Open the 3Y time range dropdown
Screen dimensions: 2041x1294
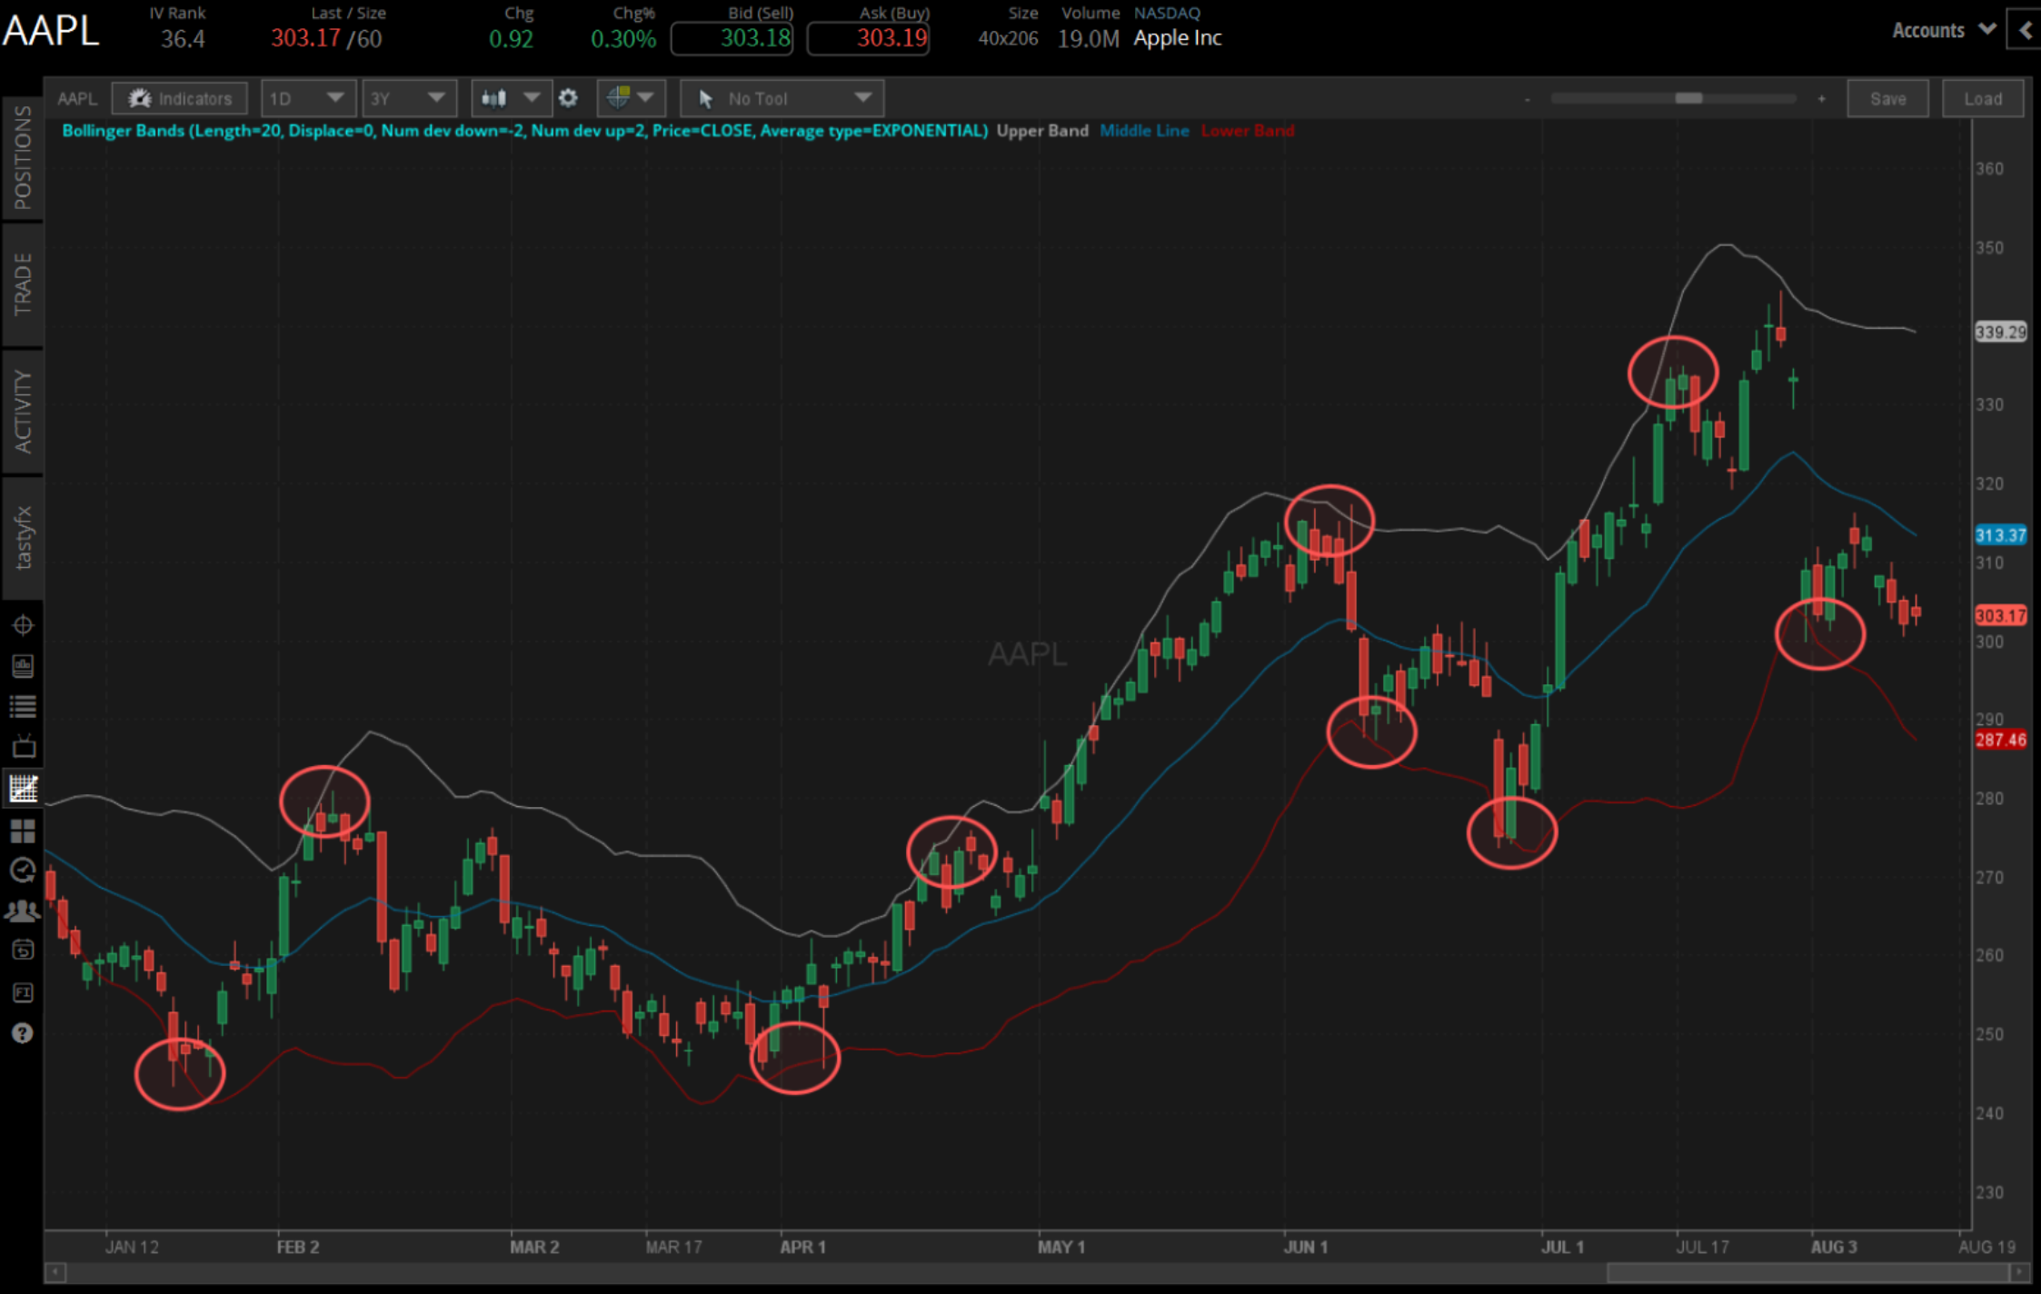coord(409,98)
